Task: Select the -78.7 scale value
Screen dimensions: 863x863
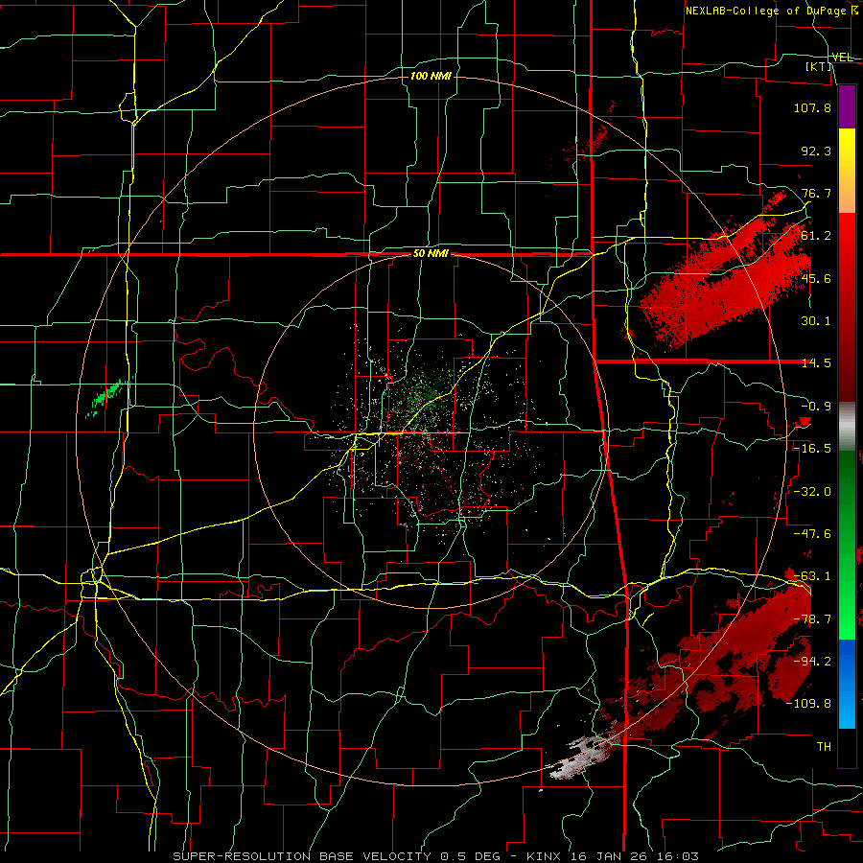Action: (x=812, y=619)
